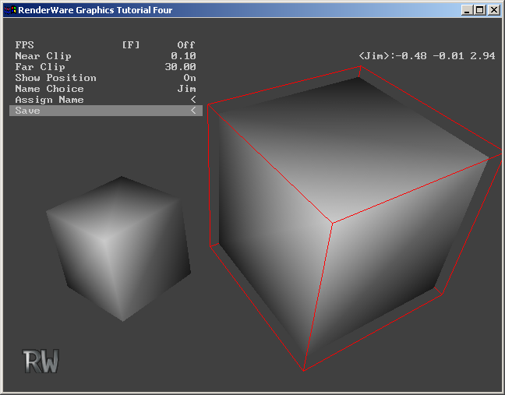505x395 pixels.
Task: Click the Jim position readout text
Action: click(427, 56)
